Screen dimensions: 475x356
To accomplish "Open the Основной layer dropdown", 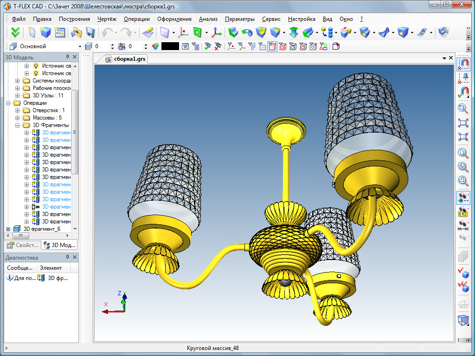I will click(80, 47).
